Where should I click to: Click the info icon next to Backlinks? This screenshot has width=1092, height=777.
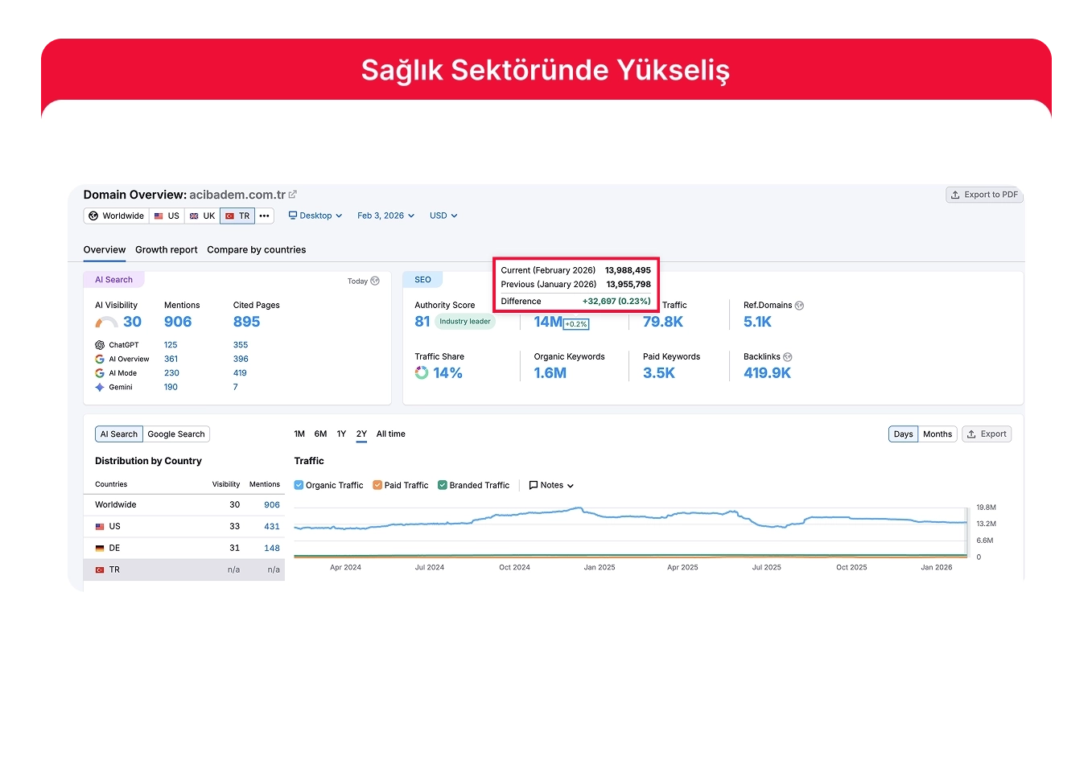click(x=788, y=357)
